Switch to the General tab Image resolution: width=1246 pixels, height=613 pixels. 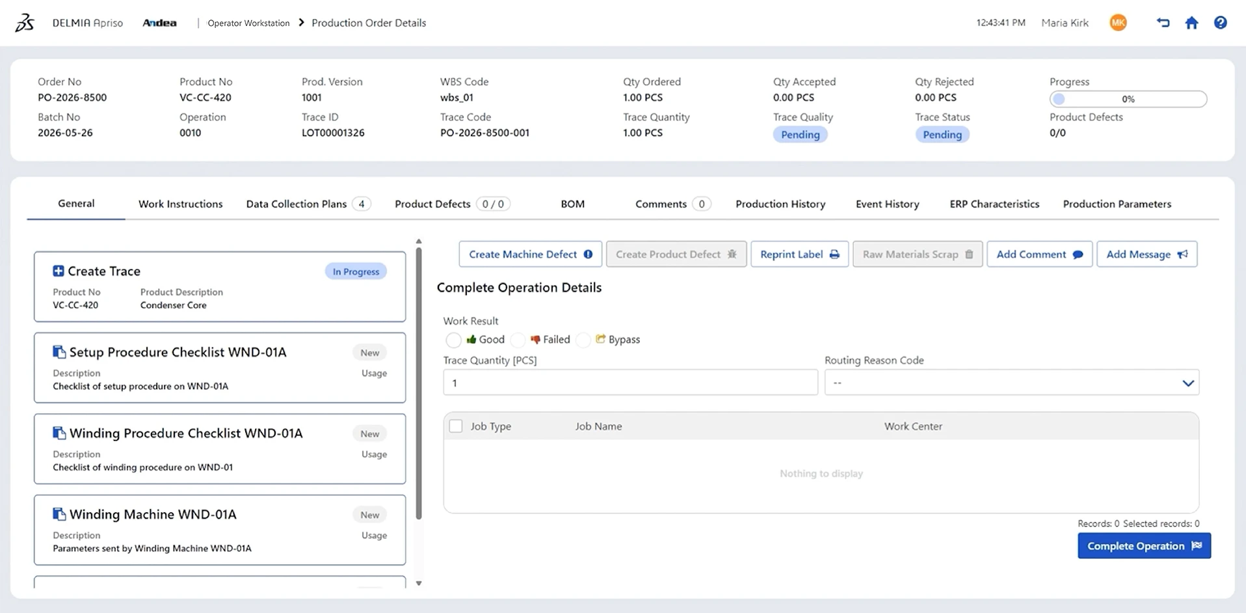click(76, 204)
